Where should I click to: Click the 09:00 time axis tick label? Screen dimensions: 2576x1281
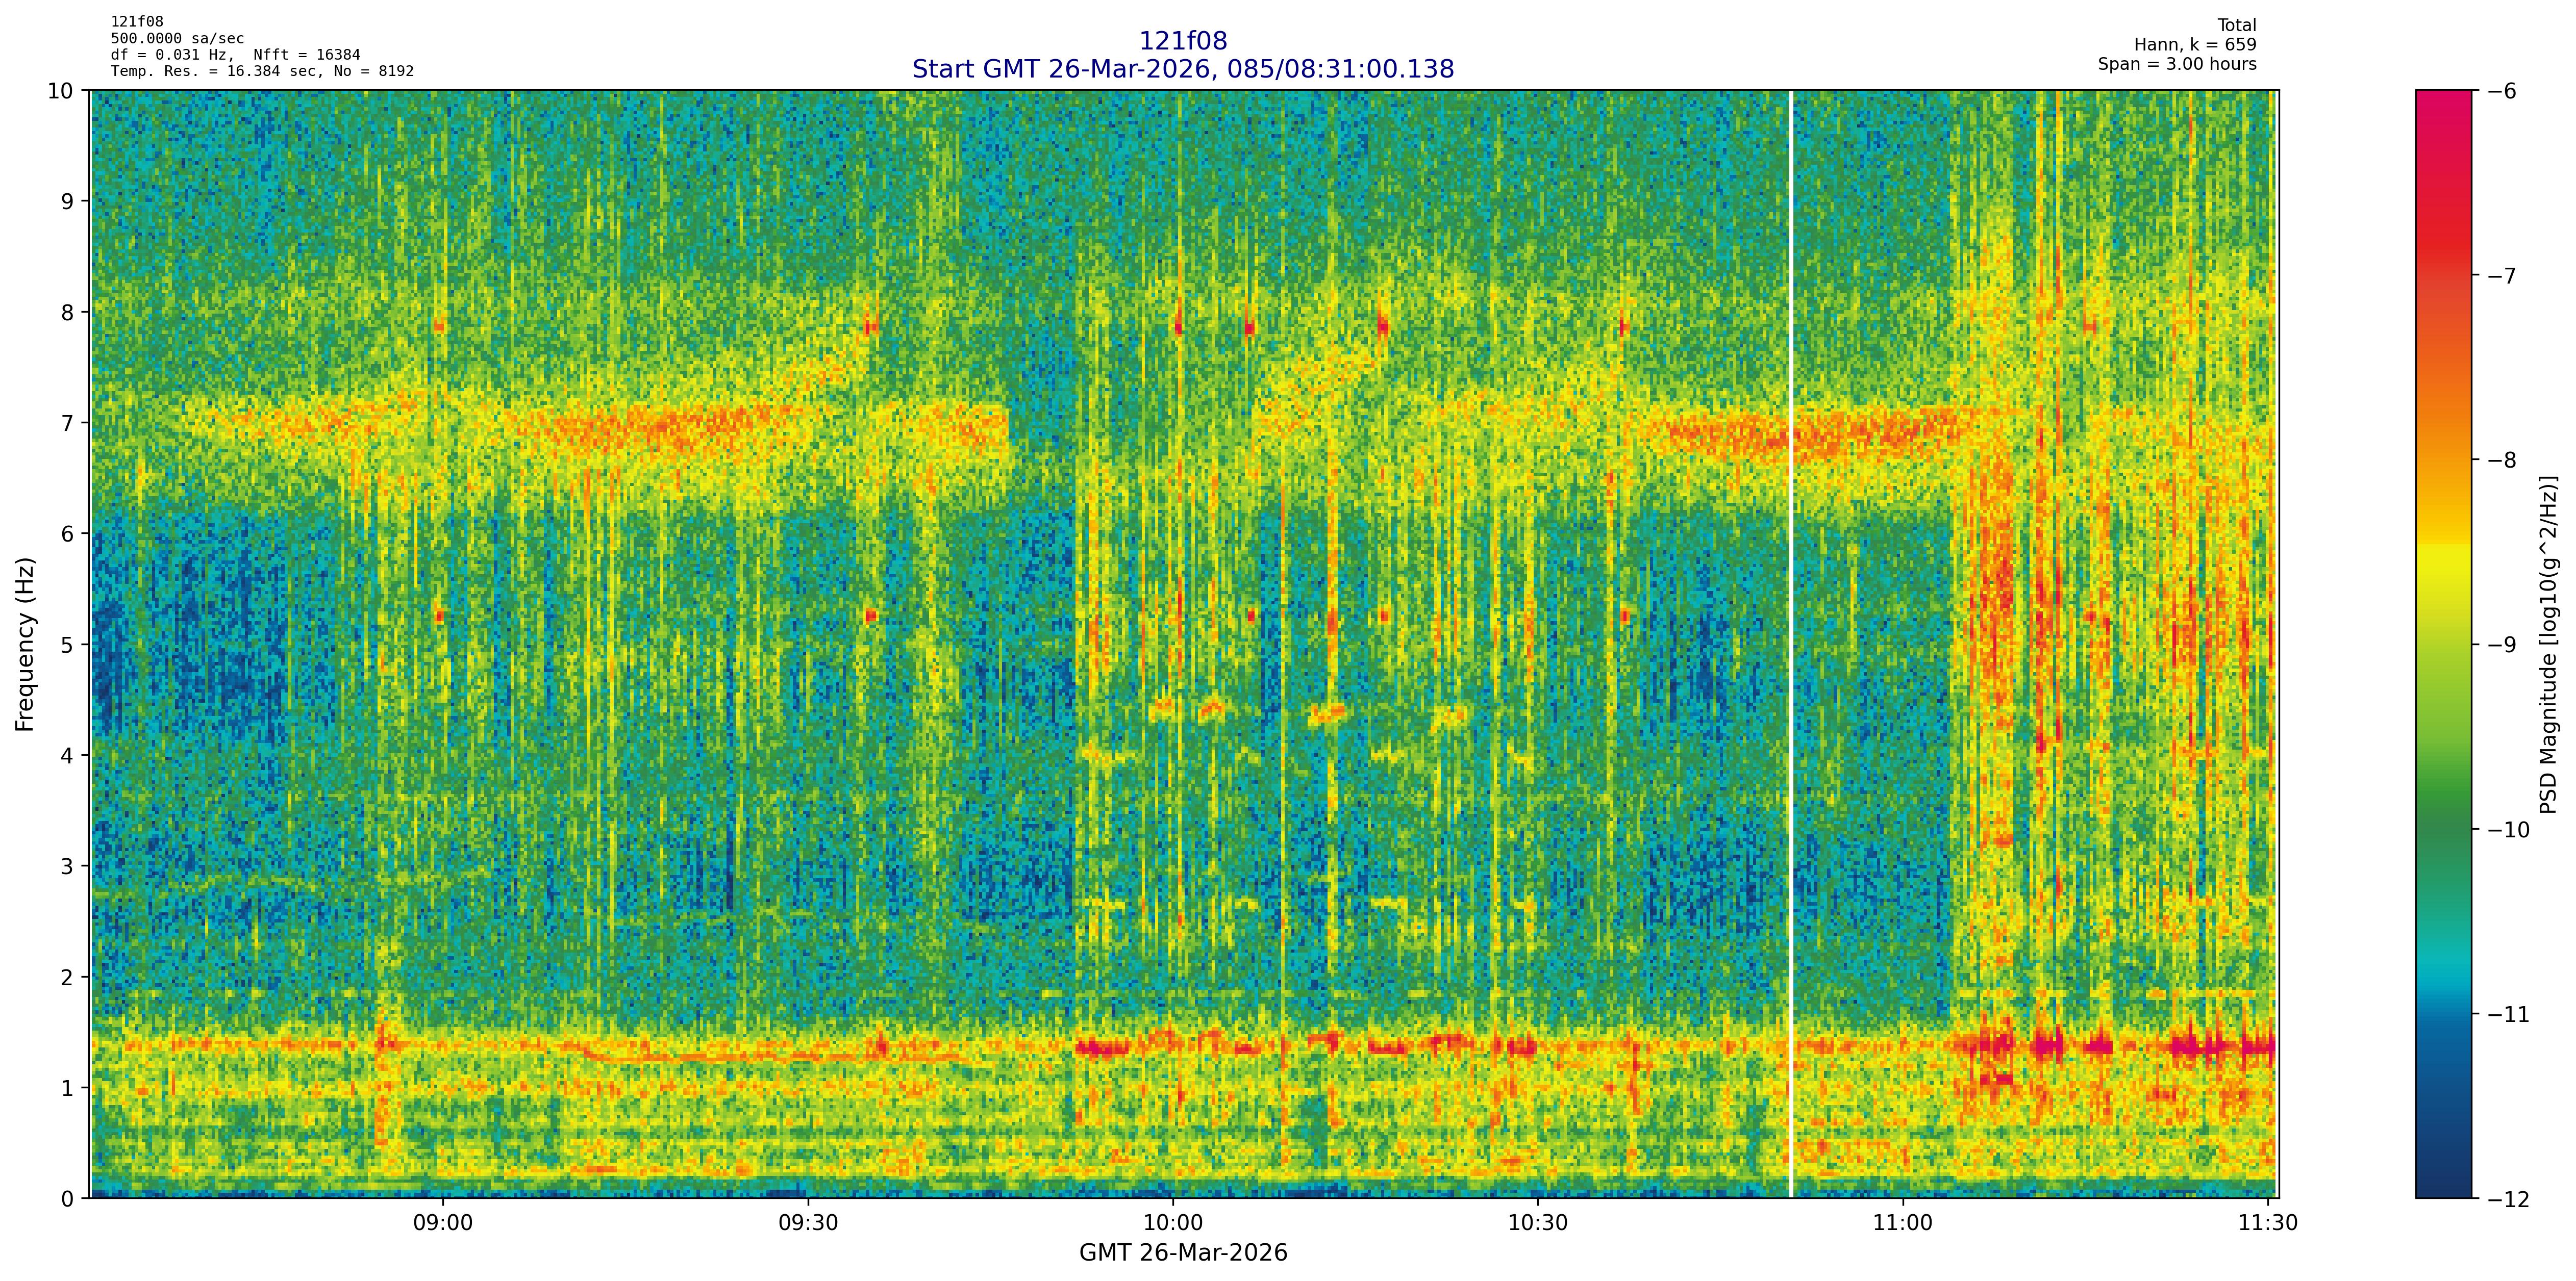(x=442, y=1223)
